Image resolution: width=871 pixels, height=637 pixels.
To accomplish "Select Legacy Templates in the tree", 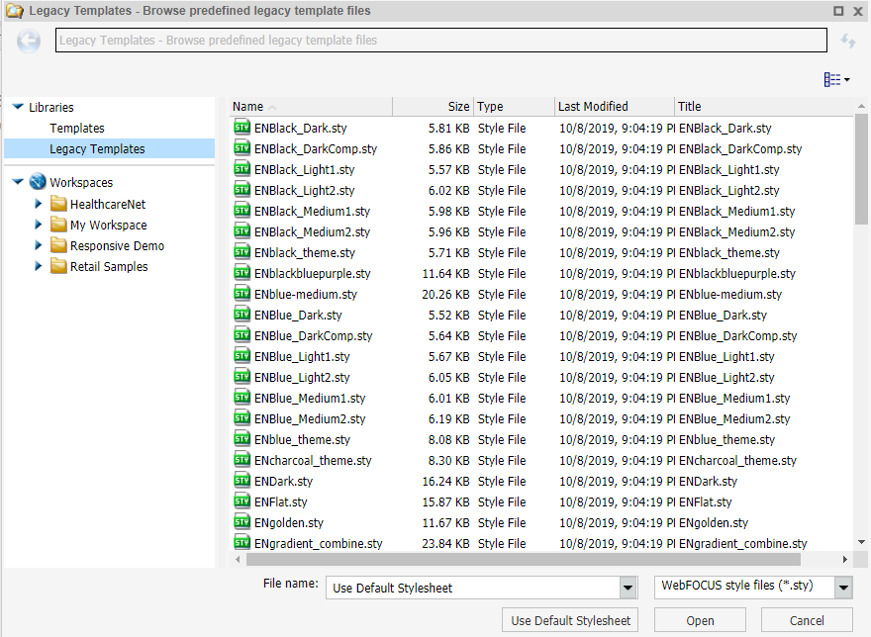I will [97, 148].
